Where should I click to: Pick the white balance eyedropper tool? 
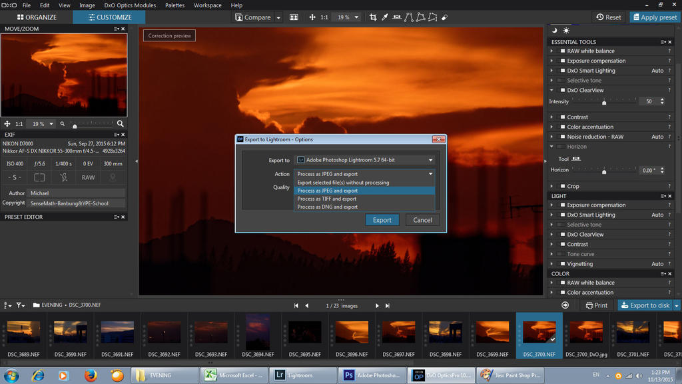[385, 17]
